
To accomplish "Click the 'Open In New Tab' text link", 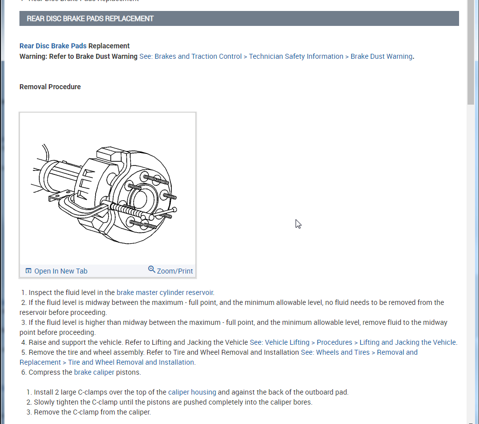I will [60, 271].
